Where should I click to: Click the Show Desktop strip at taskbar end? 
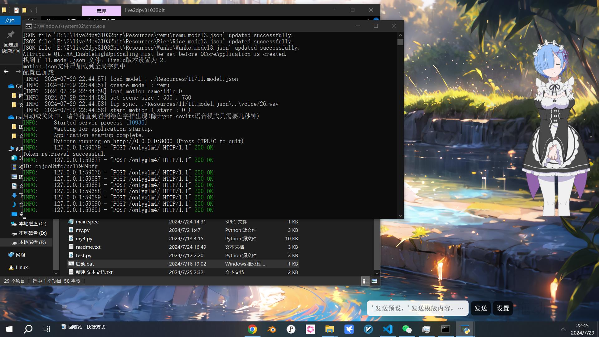click(598, 329)
